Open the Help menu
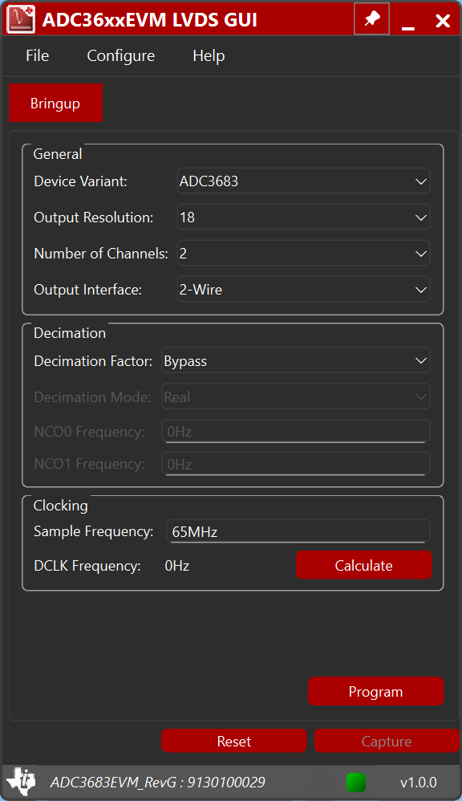The height and width of the screenshot is (801, 462). (208, 55)
